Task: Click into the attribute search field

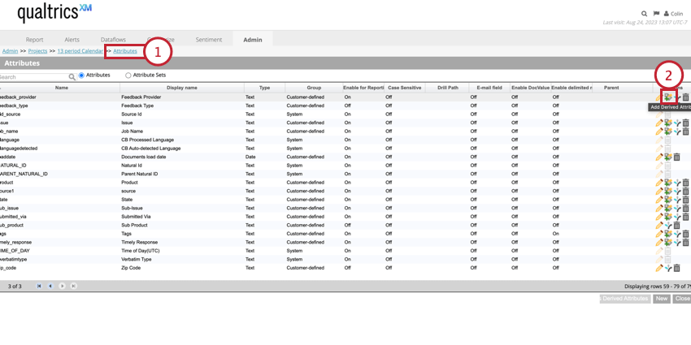Action: click(x=33, y=77)
